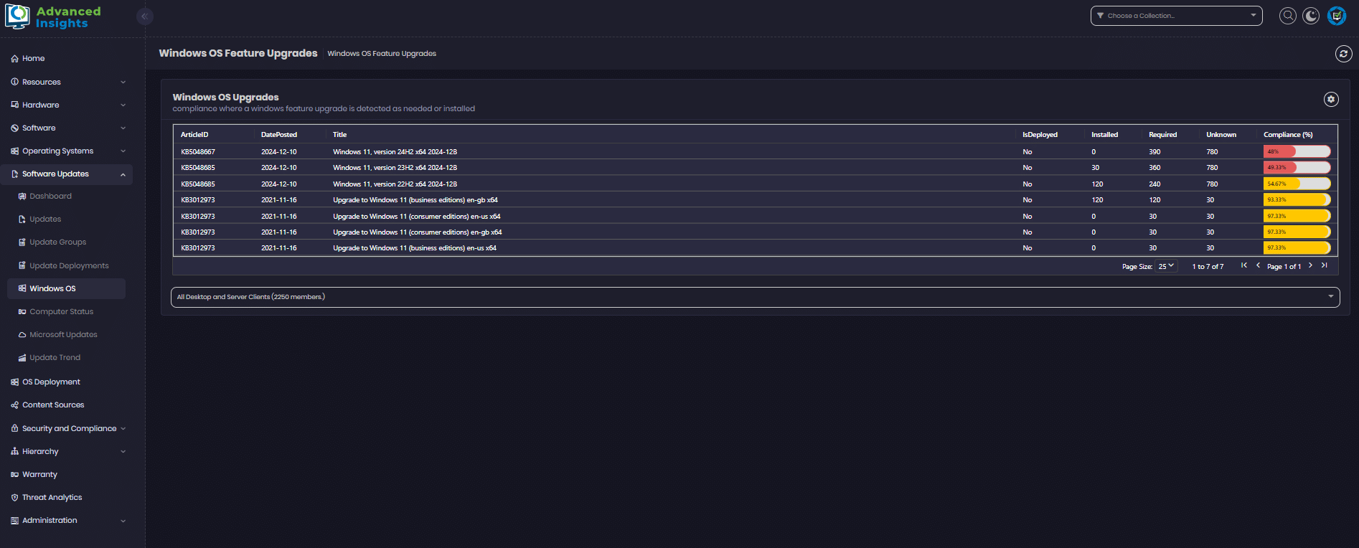This screenshot has height=548, width=1359.
Task: Select Threat Analytics in the sidebar
Action: [x=52, y=497]
